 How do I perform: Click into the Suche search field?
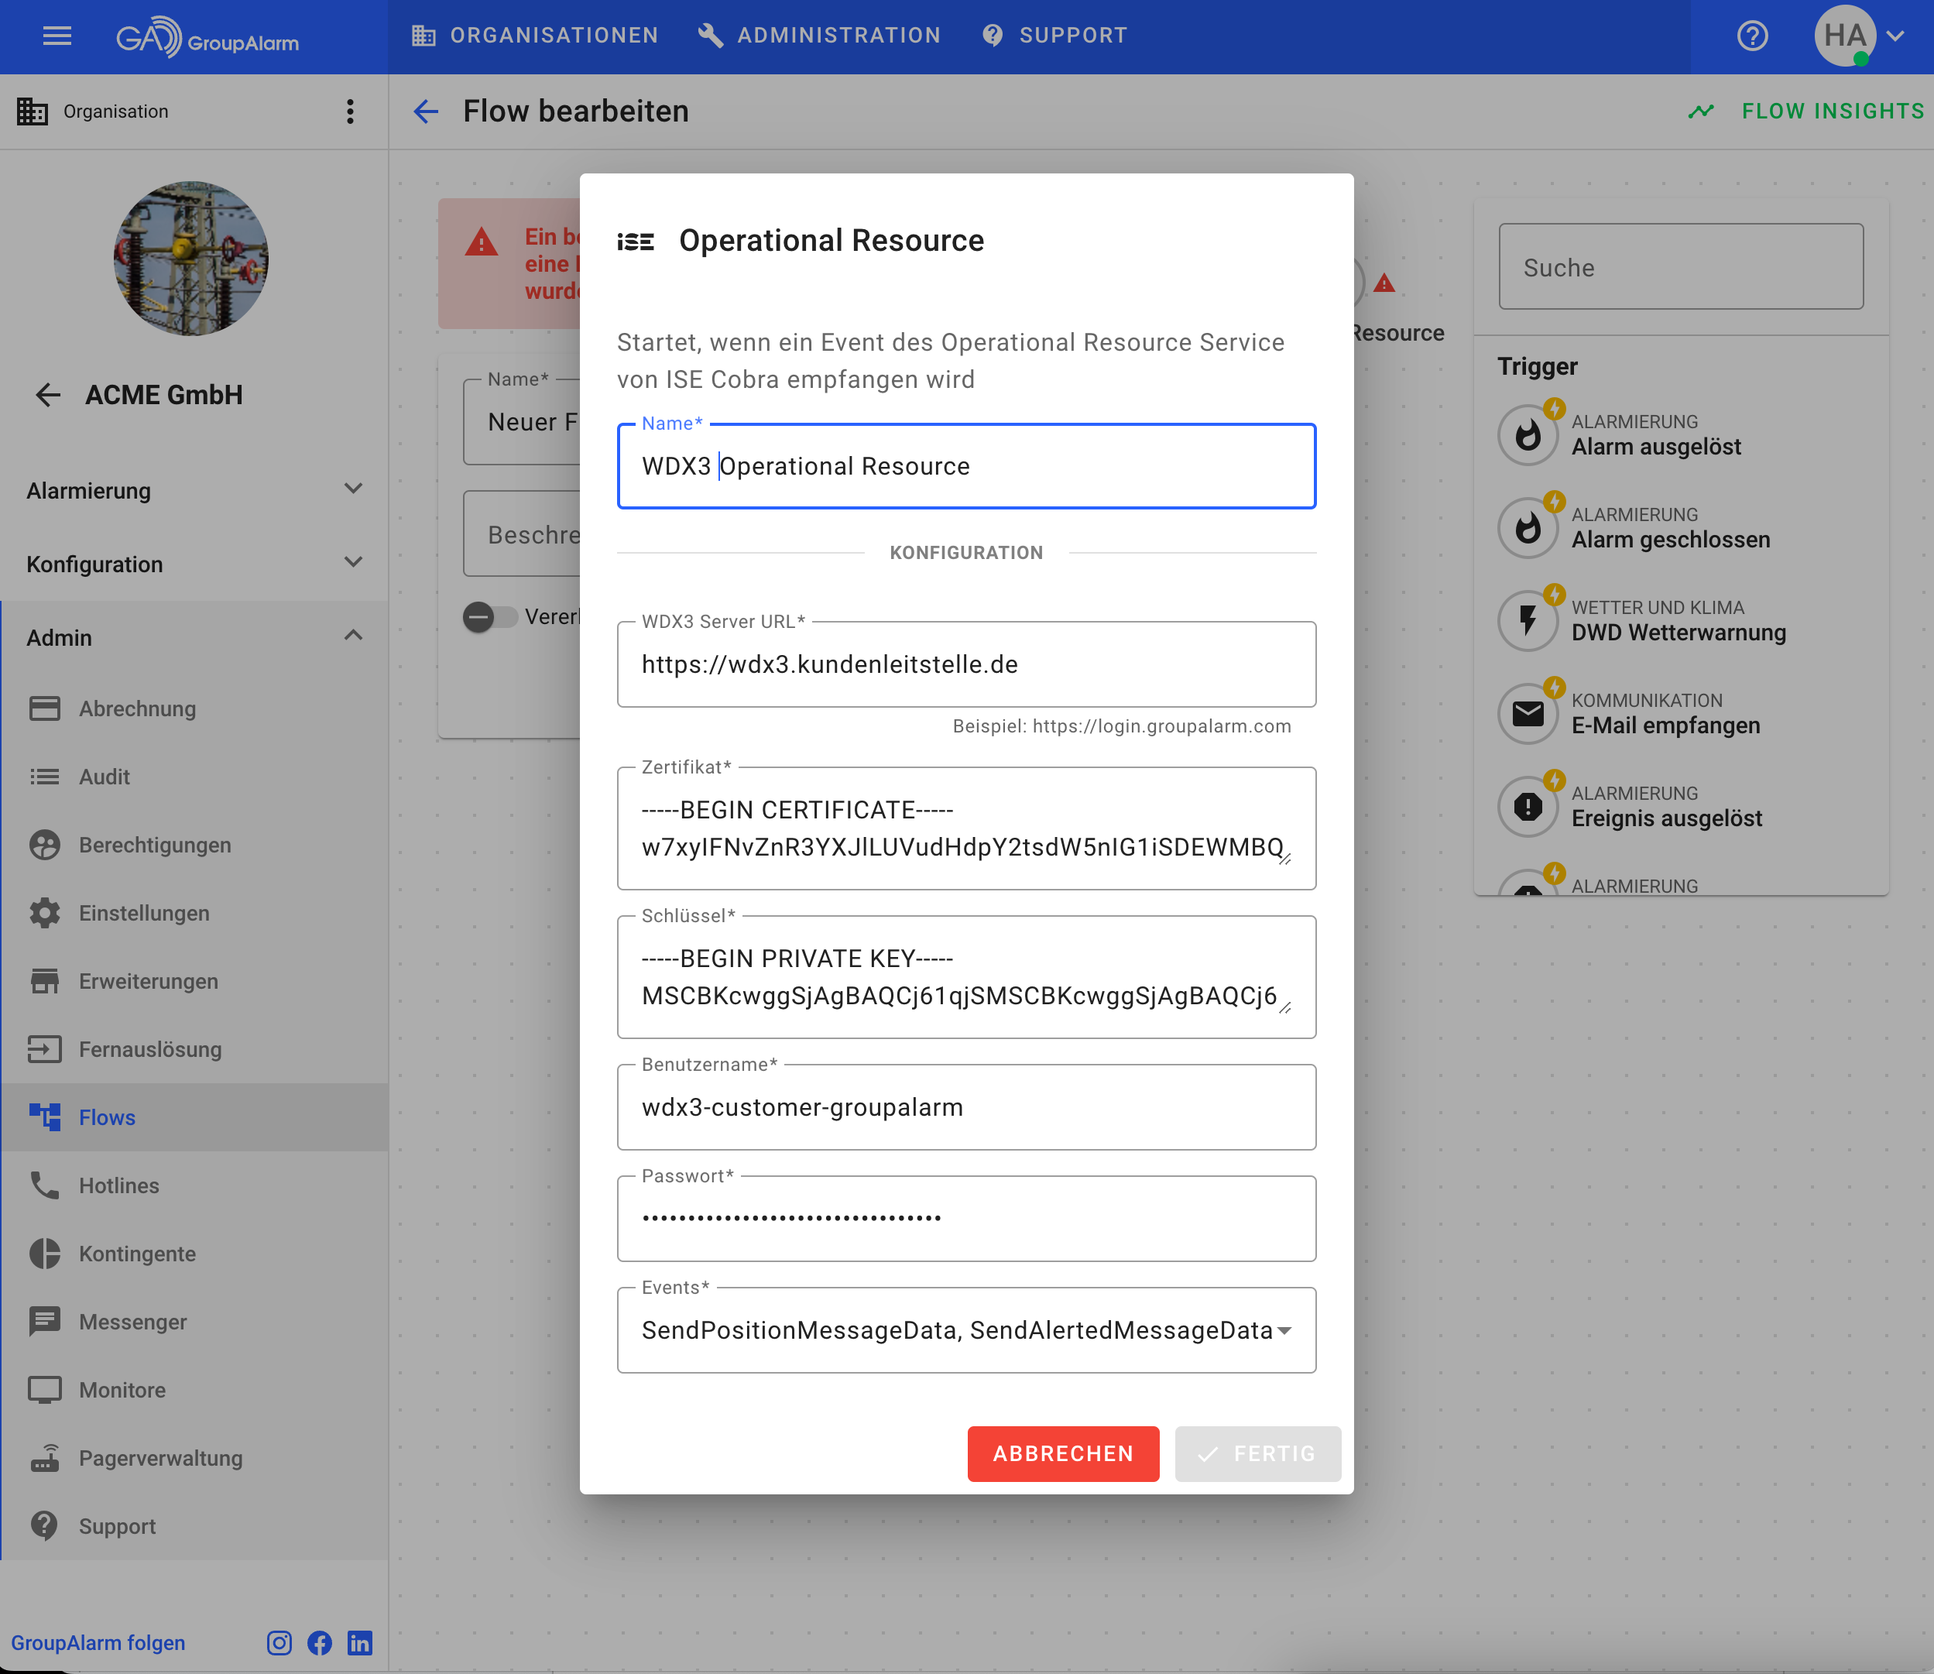[x=1680, y=267]
